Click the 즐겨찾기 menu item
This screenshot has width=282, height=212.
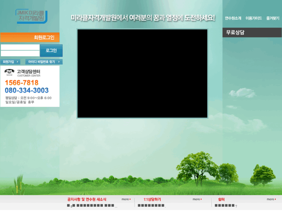tap(273, 18)
